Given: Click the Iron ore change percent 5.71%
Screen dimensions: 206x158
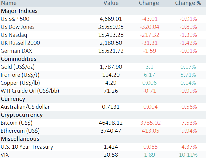Looking at the screenshot, I should click(x=188, y=75).
